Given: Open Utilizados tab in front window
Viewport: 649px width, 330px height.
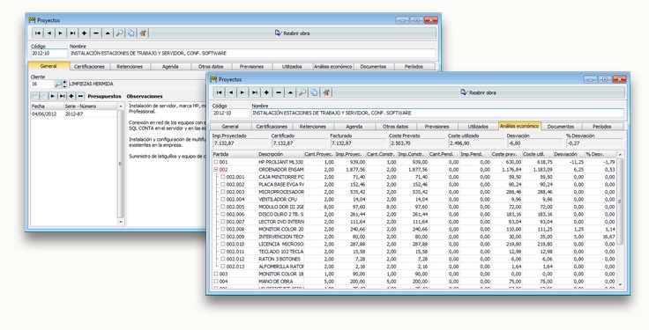Looking at the screenshot, I should [x=478, y=127].
